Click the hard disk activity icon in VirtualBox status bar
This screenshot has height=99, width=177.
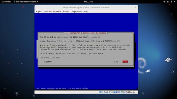[100, 92]
